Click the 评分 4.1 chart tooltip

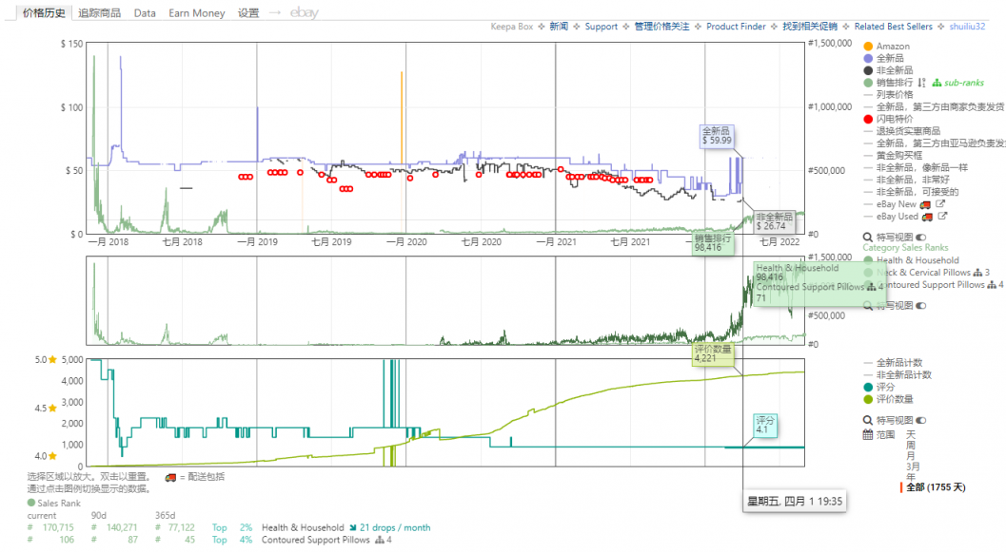pos(765,426)
